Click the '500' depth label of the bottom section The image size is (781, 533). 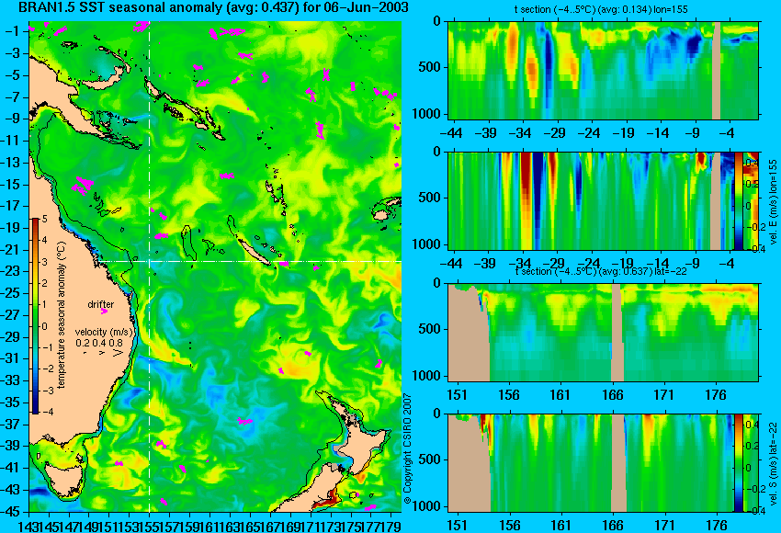coord(430,459)
